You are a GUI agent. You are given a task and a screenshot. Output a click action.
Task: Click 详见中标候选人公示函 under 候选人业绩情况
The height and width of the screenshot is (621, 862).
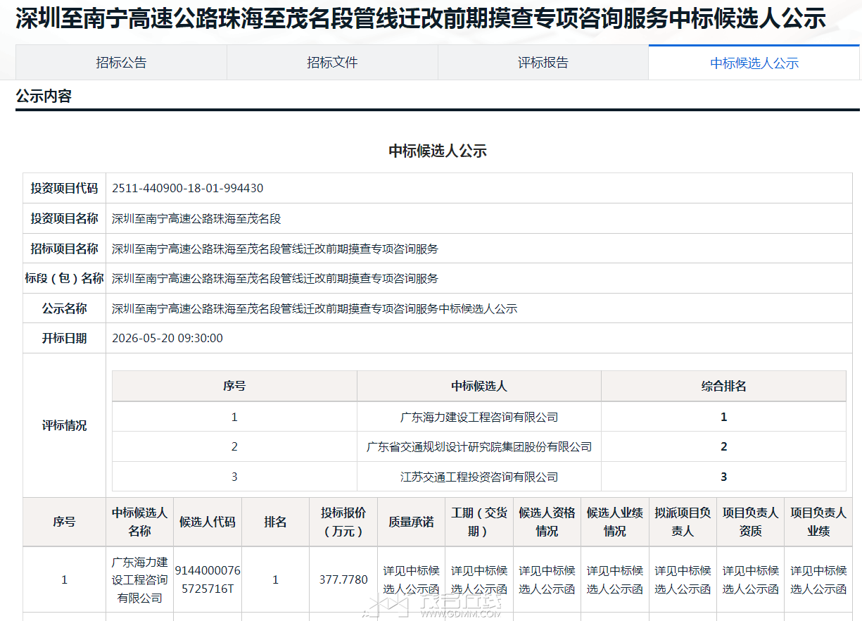point(615,579)
